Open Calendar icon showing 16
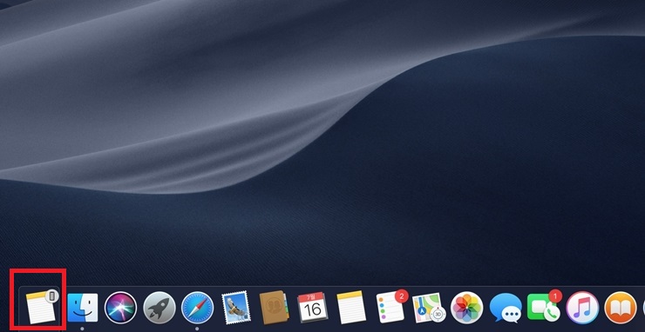 313,308
